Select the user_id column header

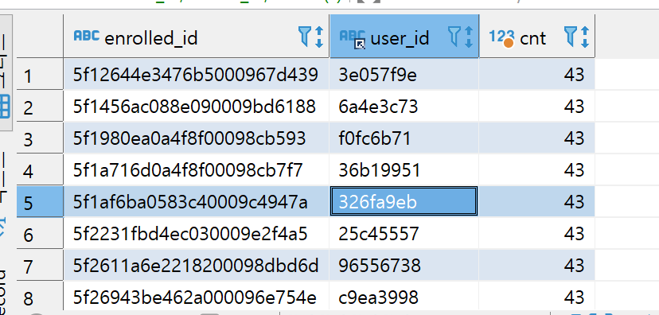click(404, 36)
